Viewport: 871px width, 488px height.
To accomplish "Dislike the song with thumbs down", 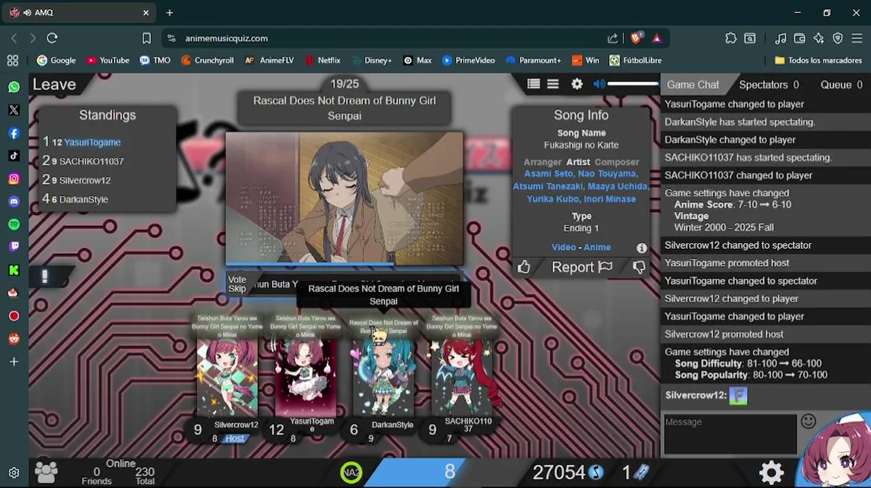I will click(639, 267).
